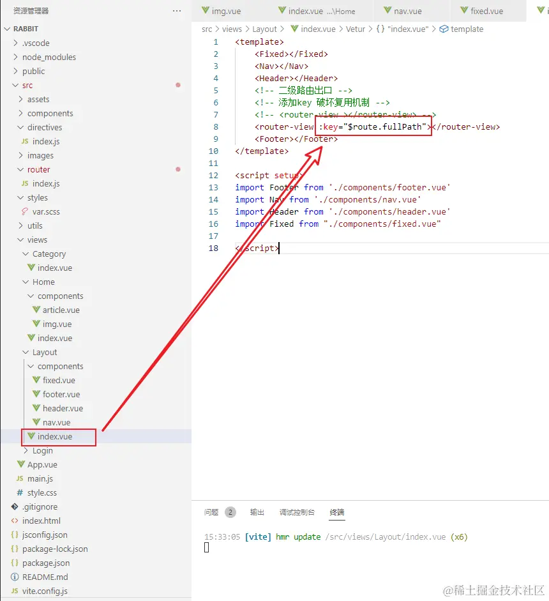The width and height of the screenshot is (549, 601).
Task: Click the HTML icon beside index.html
Action: [x=15, y=521]
